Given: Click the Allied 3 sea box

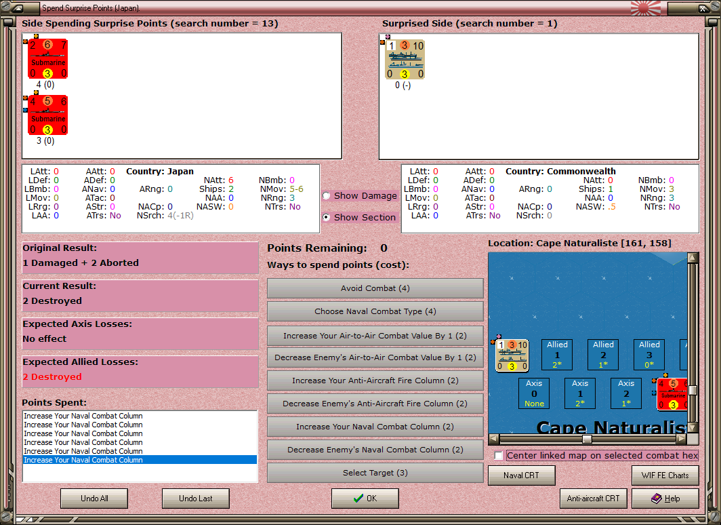Looking at the screenshot, I should (648, 354).
